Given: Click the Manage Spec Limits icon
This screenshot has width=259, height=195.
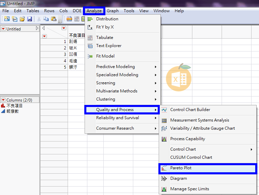Looking at the screenshot, I should point(164,189).
